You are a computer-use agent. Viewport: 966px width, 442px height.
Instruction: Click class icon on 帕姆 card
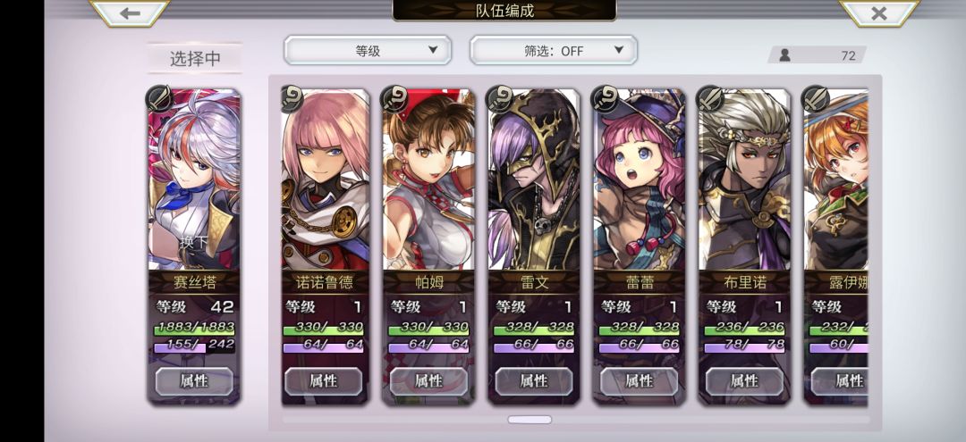(395, 98)
